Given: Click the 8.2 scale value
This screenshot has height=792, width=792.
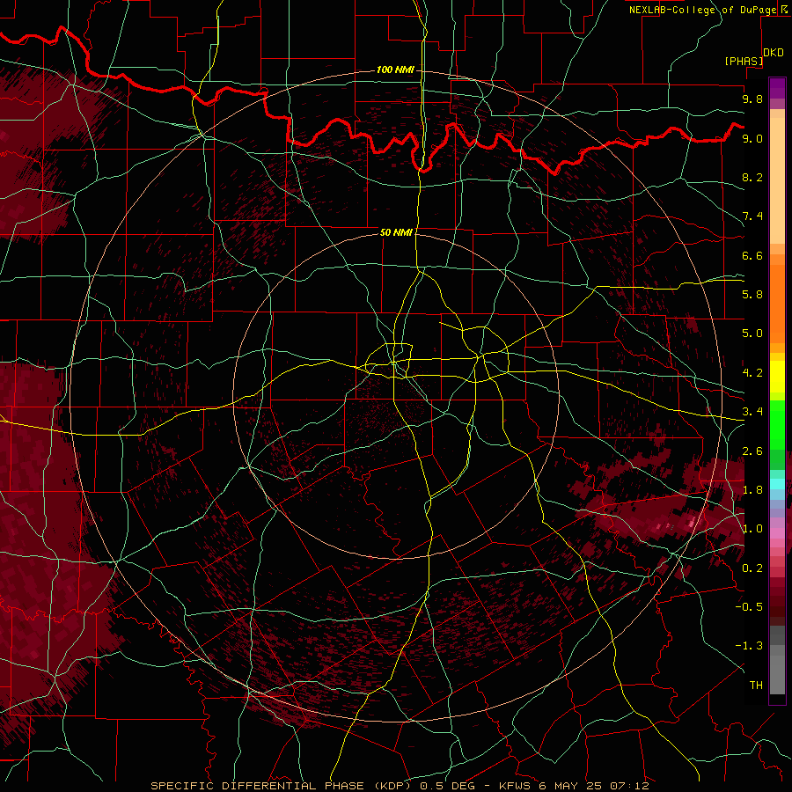Looking at the screenshot, I should point(752,177).
